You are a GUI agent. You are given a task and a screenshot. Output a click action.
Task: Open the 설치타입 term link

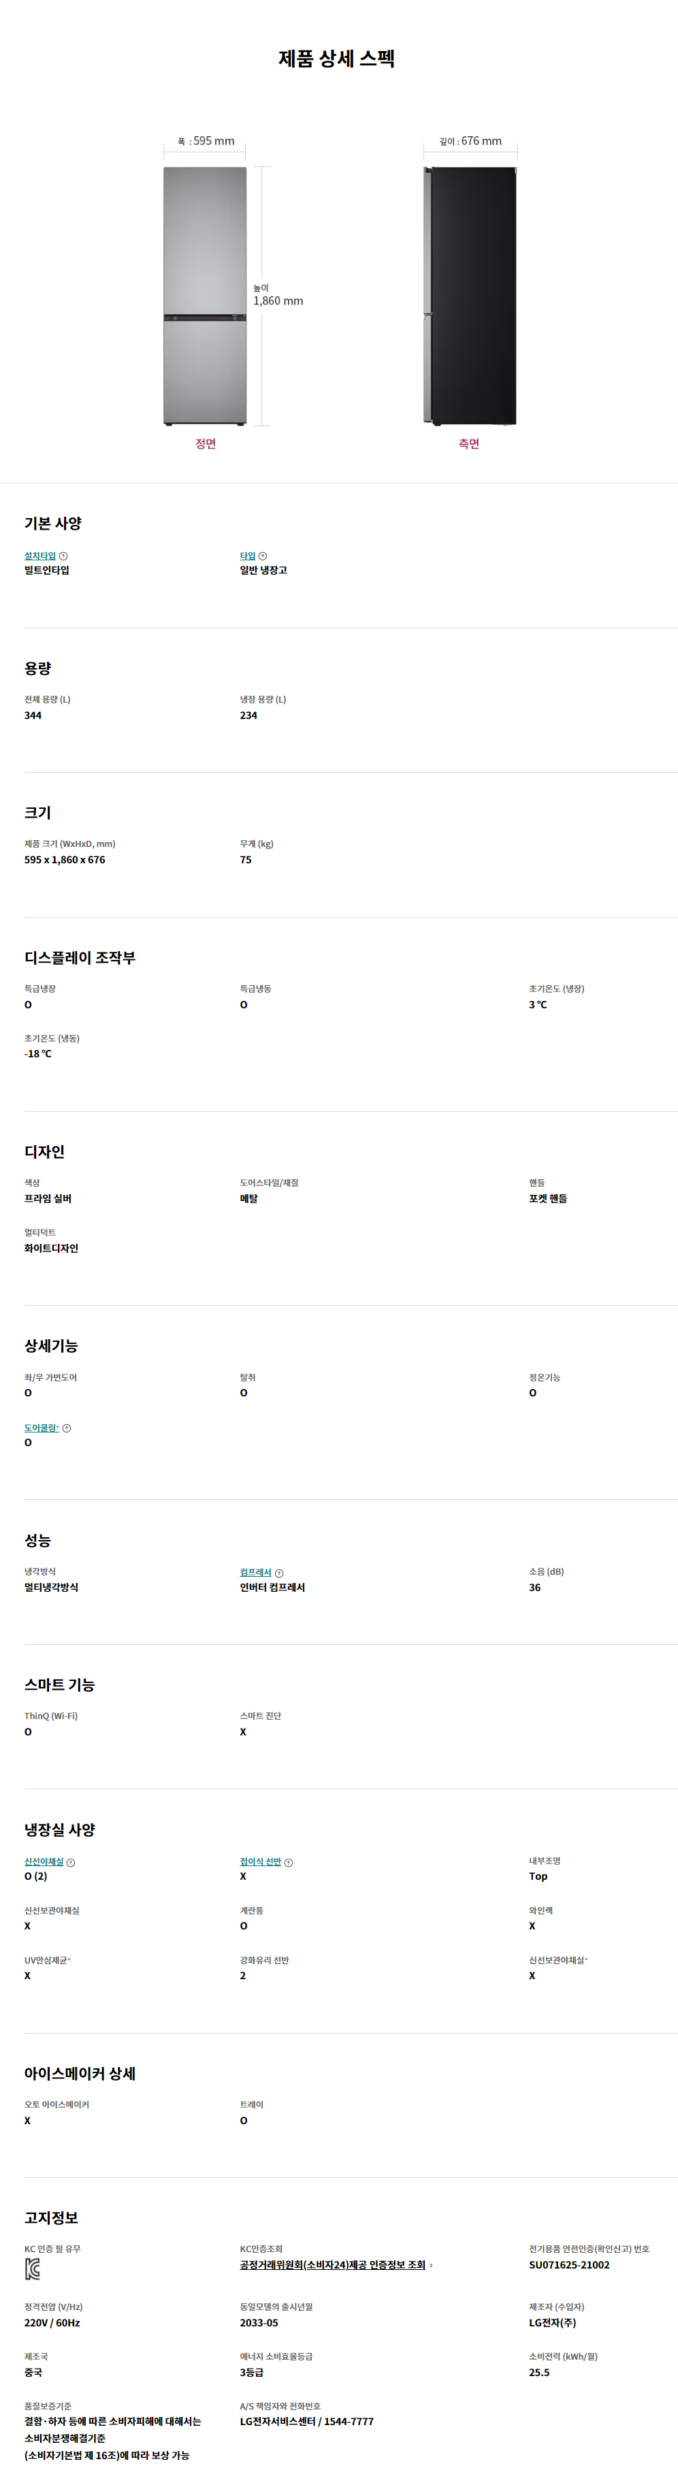point(40,556)
